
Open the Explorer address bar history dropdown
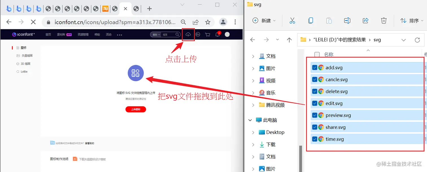point(404,40)
